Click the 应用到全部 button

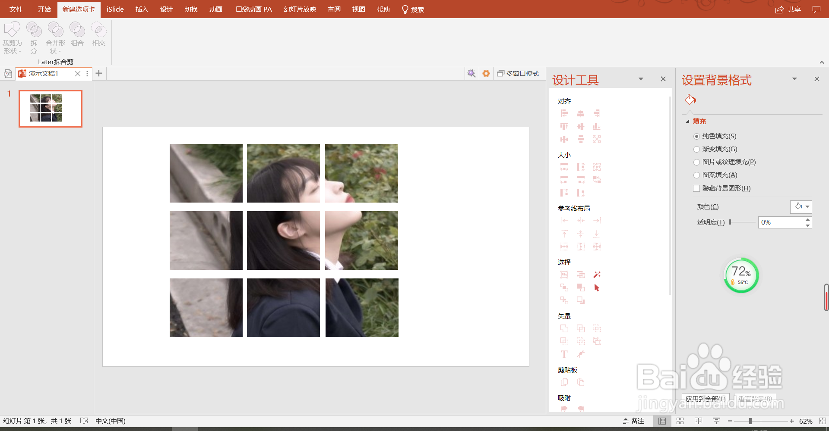click(x=706, y=399)
